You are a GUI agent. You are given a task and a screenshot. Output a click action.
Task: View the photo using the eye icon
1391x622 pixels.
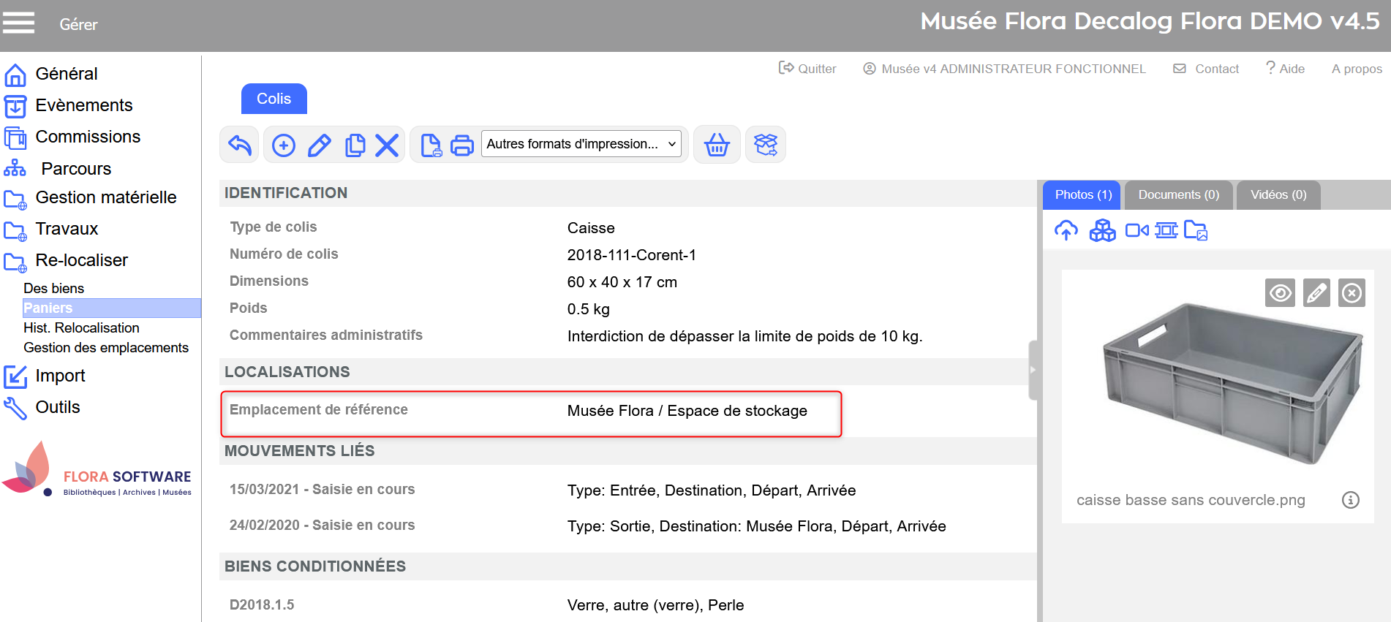point(1280,293)
